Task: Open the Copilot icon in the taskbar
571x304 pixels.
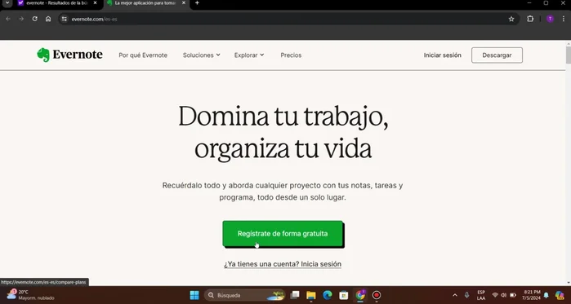Action: (560, 295)
